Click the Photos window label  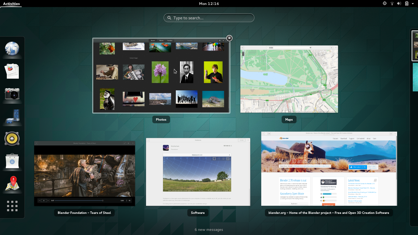(161, 120)
